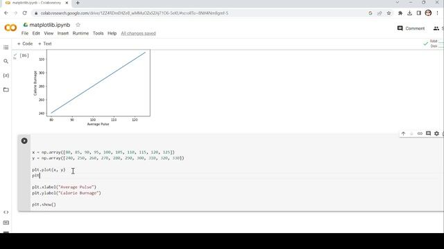
Task: Run the current code cell
Action: point(24,140)
